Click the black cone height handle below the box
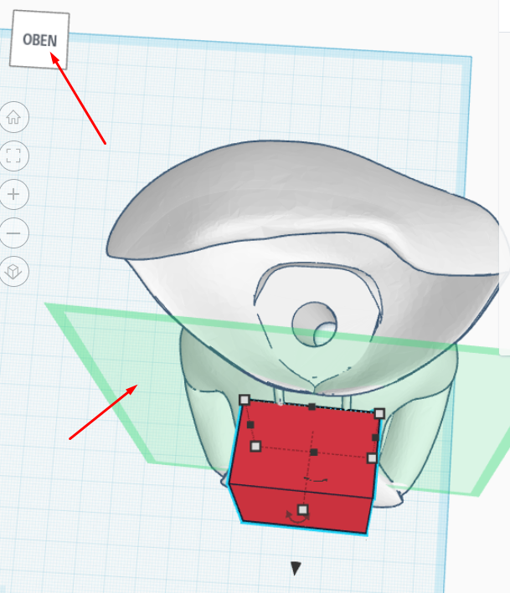Screen dimensions: 510x593 296,568
